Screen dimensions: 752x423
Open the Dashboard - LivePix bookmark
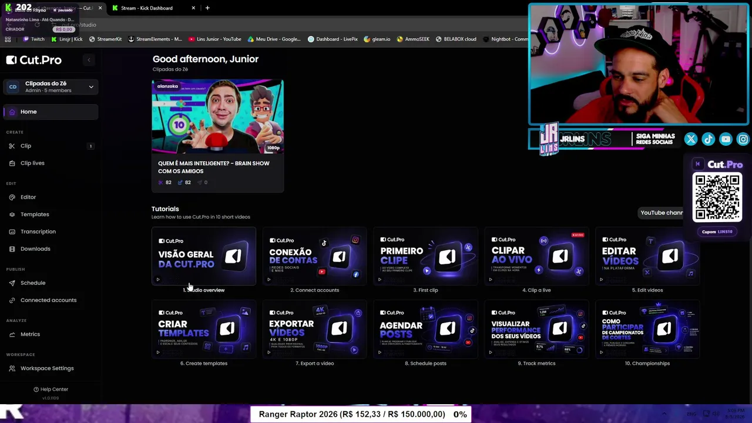click(x=333, y=39)
